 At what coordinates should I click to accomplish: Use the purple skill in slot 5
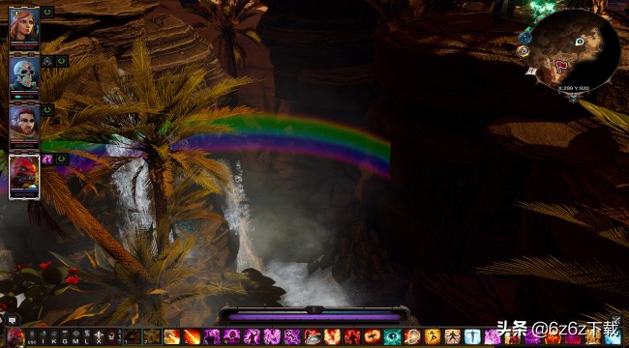click(212, 336)
